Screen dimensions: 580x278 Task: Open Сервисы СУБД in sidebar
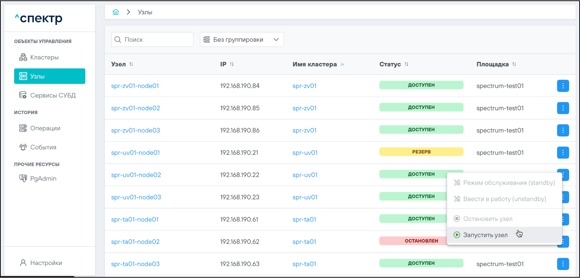(52, 95)
